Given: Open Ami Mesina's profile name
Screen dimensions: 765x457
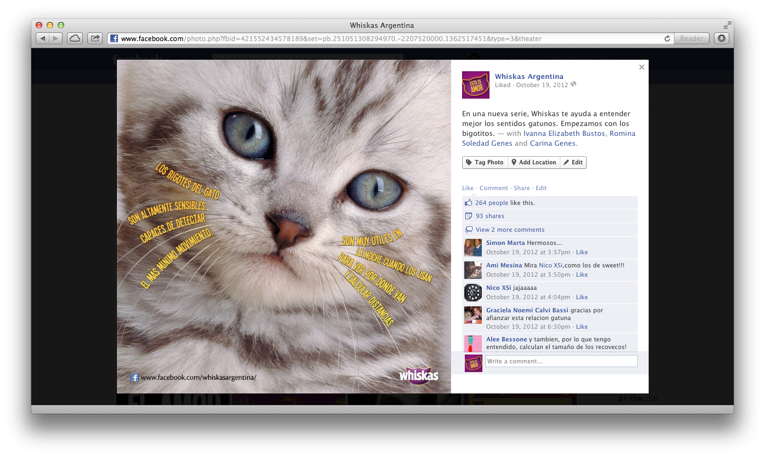Looking at the screenshot, I should [x=504, y=265].
